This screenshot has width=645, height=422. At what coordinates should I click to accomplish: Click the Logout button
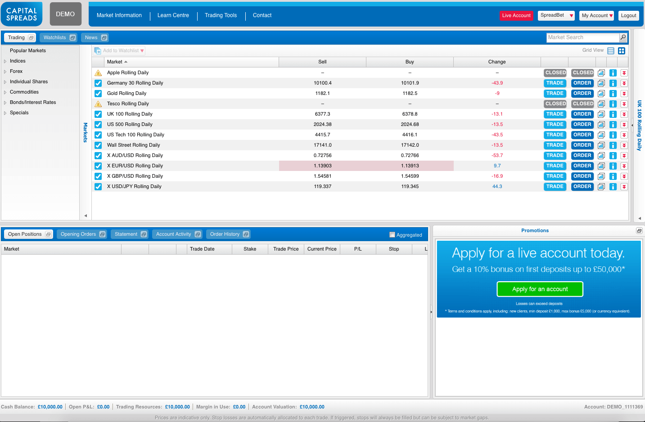[x=628, y=16]
